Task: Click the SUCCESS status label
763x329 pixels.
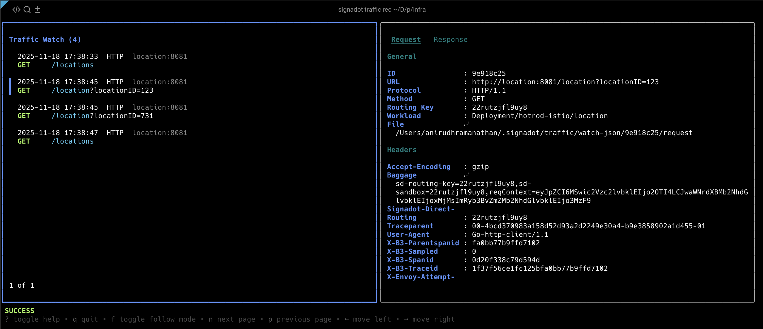Action: coord(19,310)
